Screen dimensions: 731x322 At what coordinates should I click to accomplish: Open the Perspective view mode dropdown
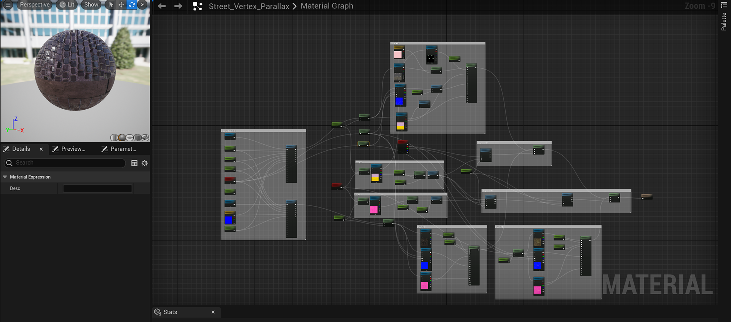click(x=34, y=5)
